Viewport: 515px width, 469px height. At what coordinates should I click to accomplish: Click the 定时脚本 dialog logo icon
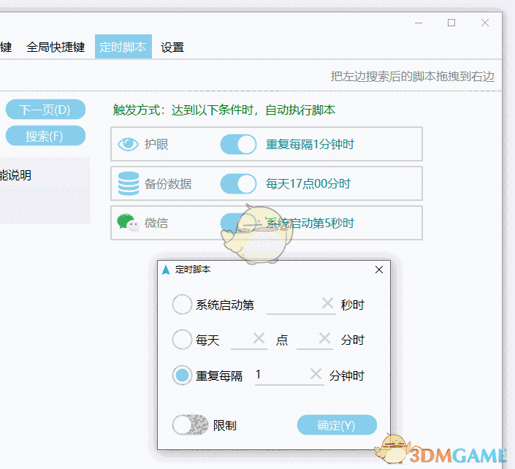coord(166,270)
